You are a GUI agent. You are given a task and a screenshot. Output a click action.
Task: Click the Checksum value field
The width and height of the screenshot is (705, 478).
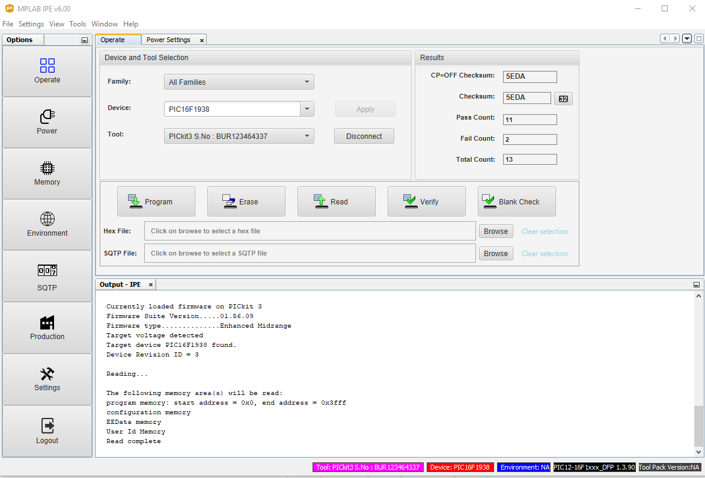526,97
